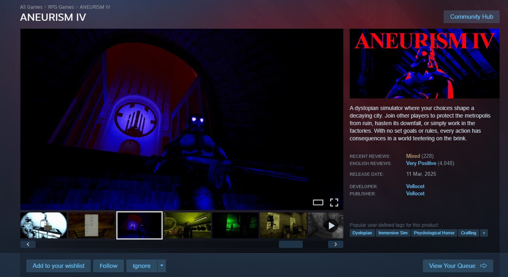This screenshot has width=508, height=277.
Task: Play the video thumbnail in strip
Action: [x=326, y=225]
